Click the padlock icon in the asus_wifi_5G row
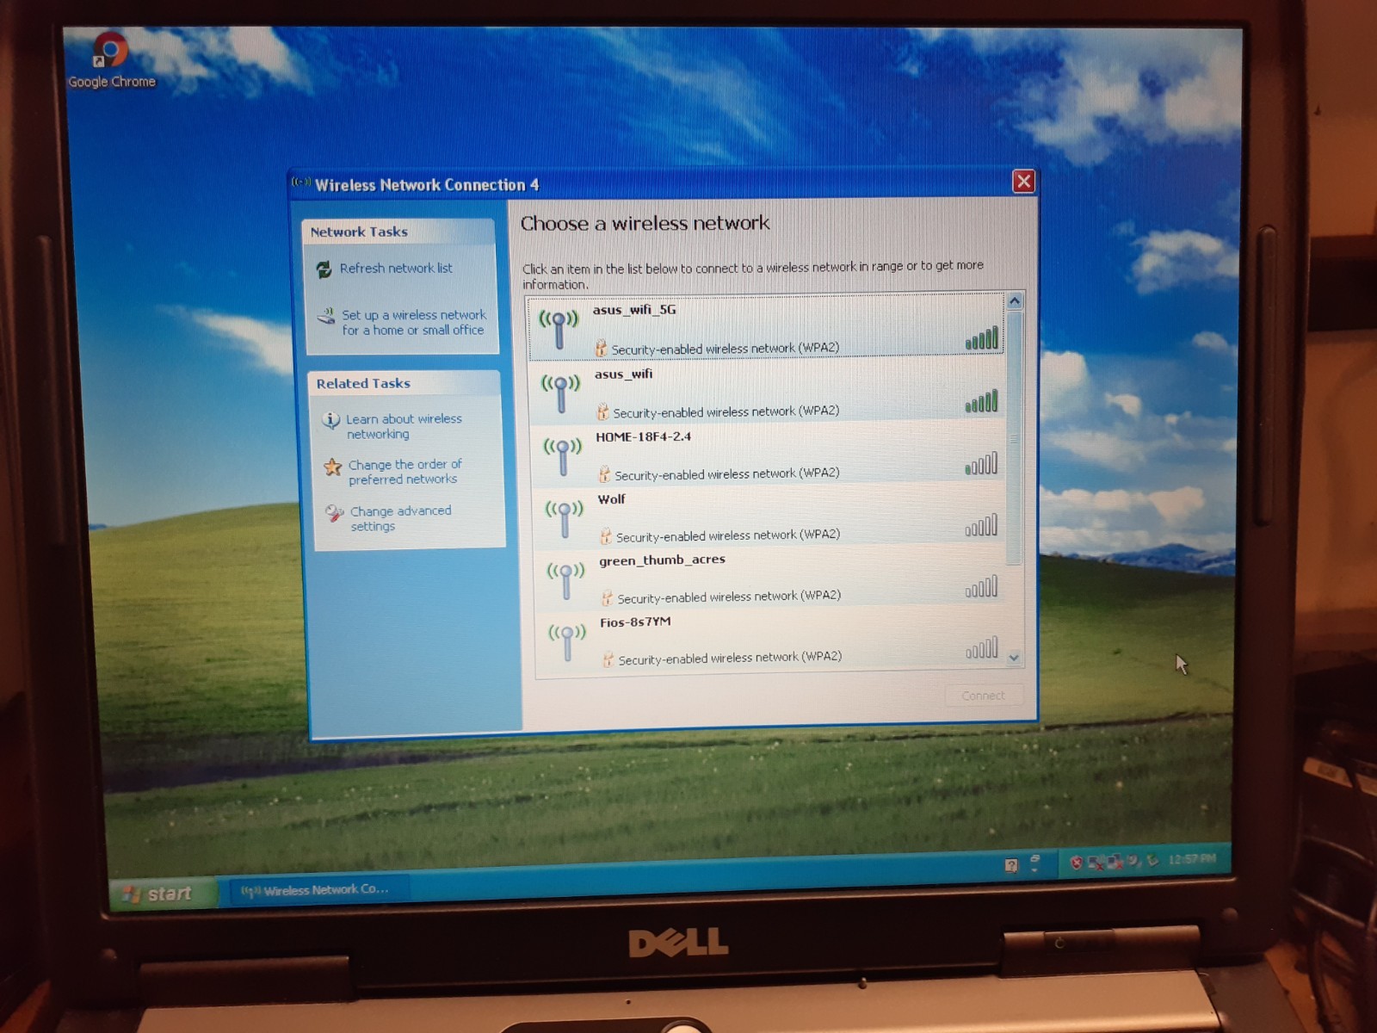The height and width of the screenshot is (1033, 1377). click(x=601, y=348)
